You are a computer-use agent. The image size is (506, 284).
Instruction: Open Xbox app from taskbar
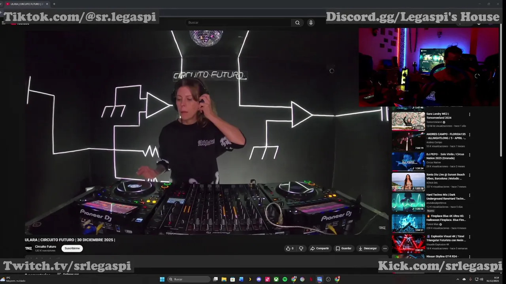(276, 279)
